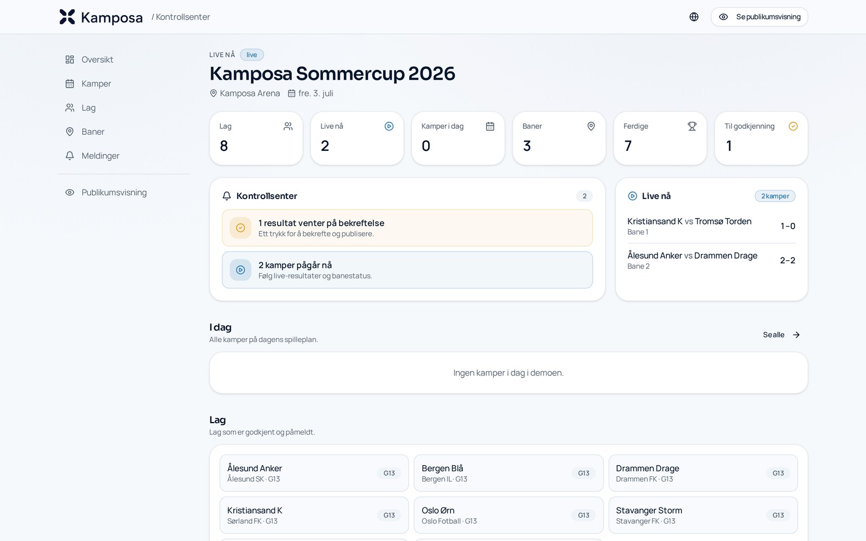Click the Lag stat value 8
Screen dimensions: 866x541
[x=224, y=146]
